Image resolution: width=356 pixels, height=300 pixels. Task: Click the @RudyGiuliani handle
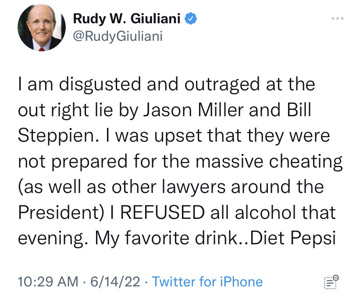(117, 36)
